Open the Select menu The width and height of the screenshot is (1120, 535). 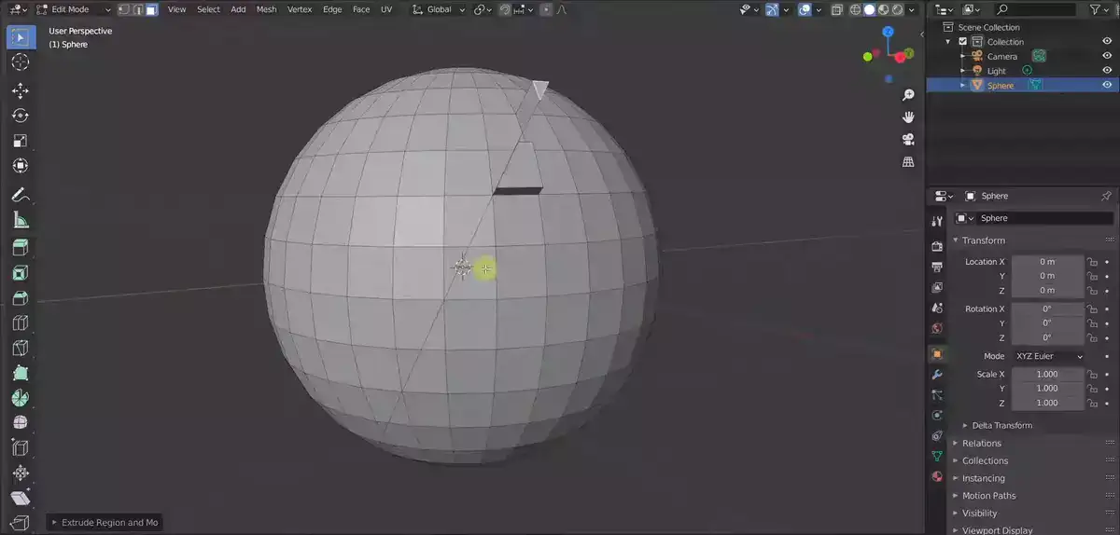point(208,9)
